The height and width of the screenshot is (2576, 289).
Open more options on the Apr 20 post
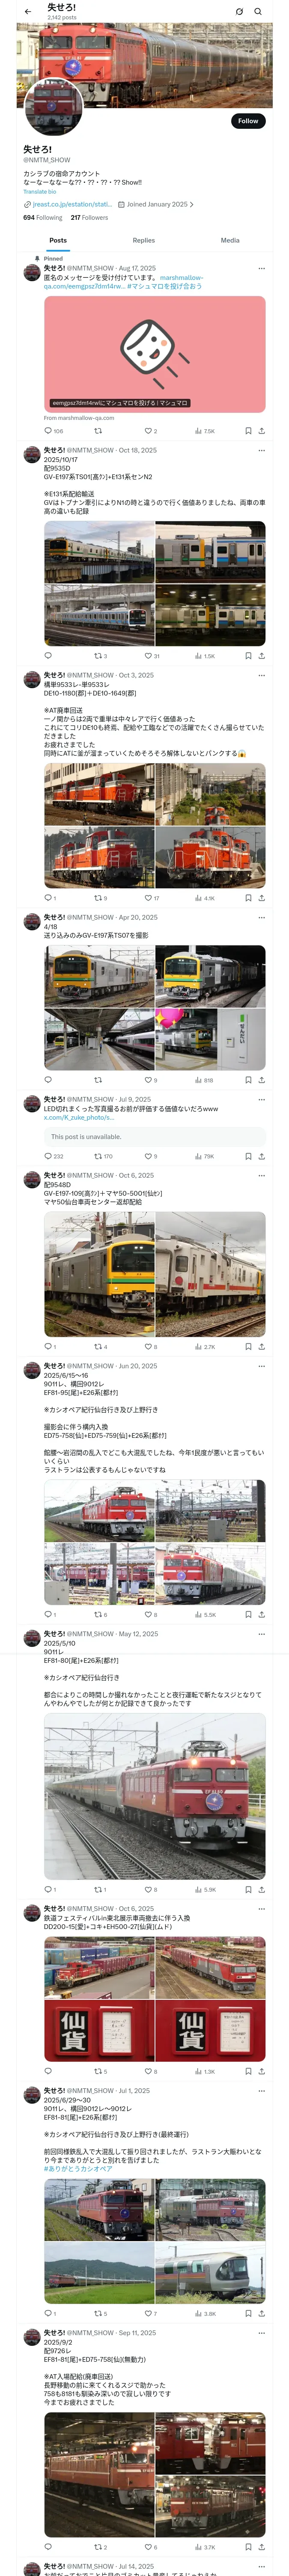pos(261,917)
